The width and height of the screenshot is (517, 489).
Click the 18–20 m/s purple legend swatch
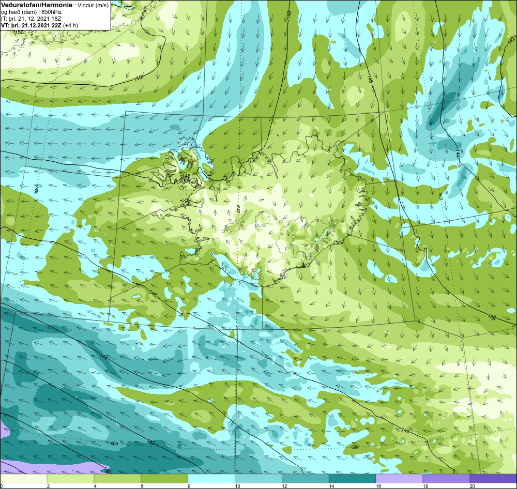pyautogui.click(x=446, y=478)
